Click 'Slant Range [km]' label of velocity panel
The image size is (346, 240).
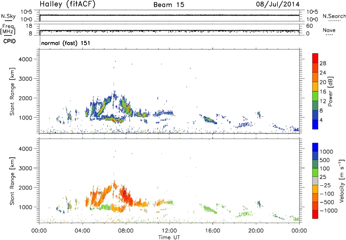point(12,181)
